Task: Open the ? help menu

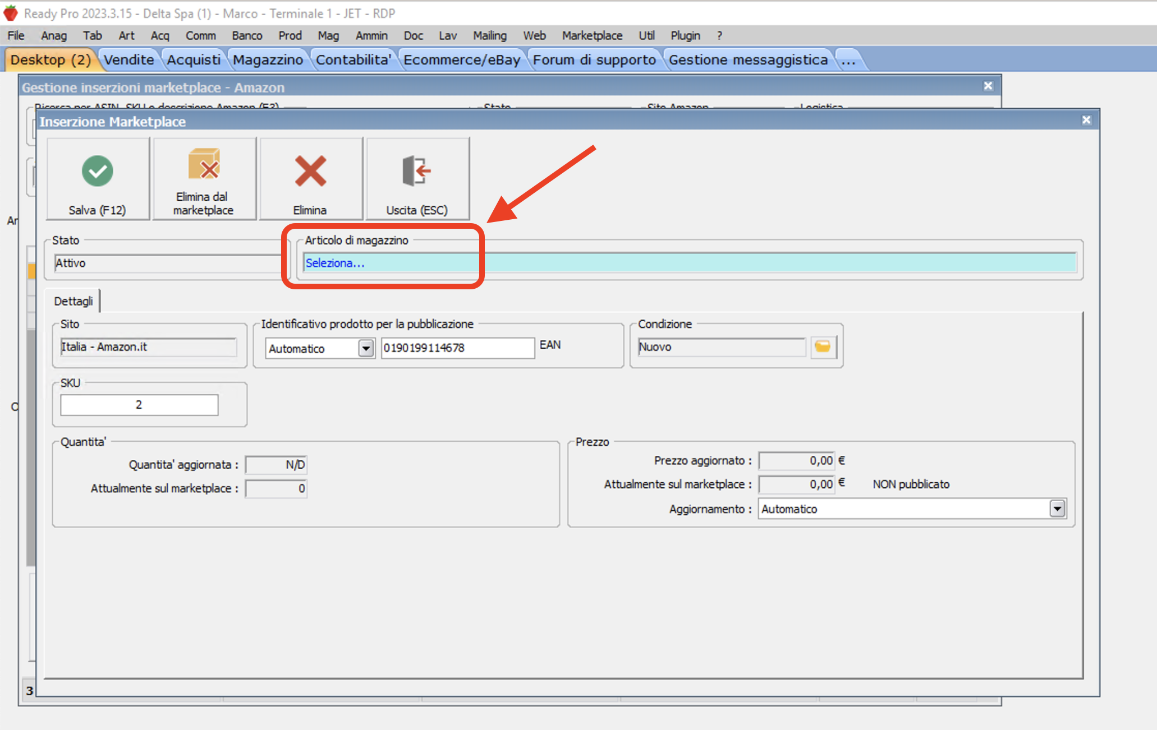Action: tap(719, 35)
